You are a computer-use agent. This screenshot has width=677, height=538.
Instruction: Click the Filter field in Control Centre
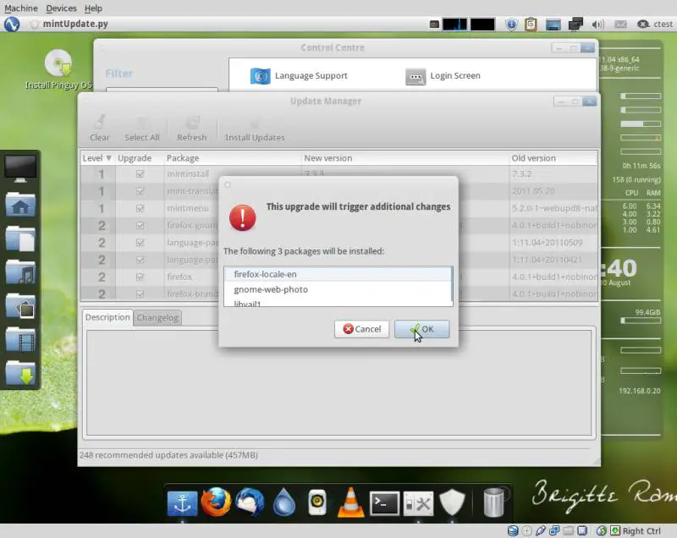tap(162, 90)
